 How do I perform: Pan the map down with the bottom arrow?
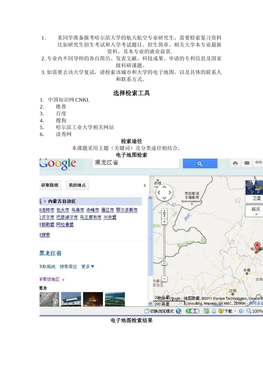164,198
